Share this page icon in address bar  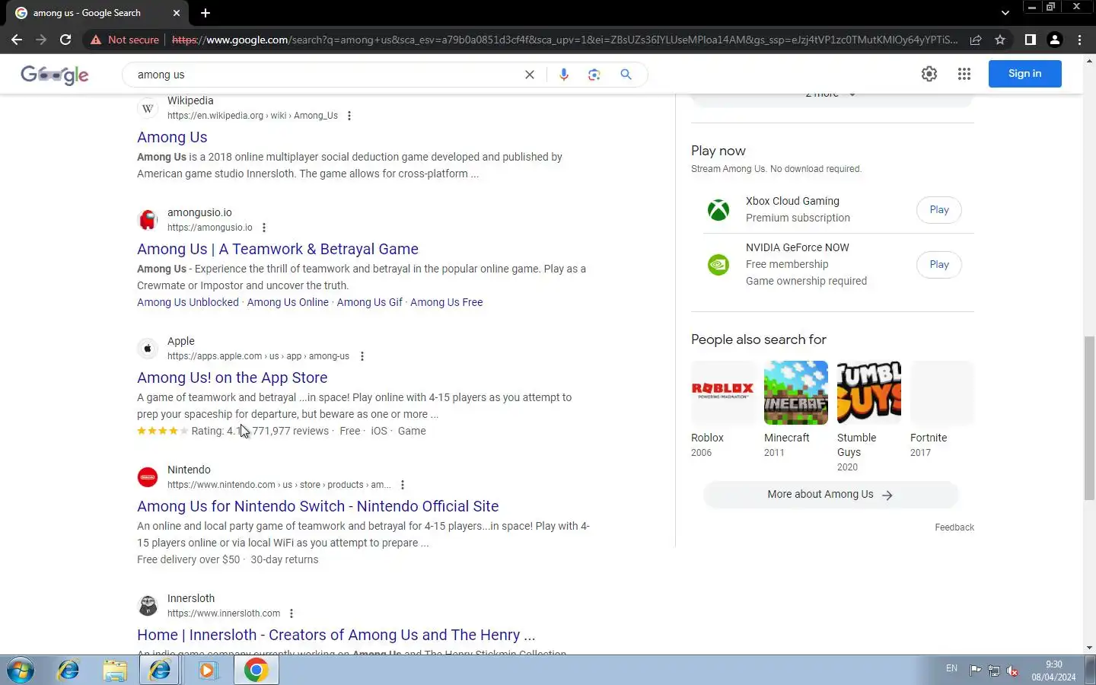976,40
